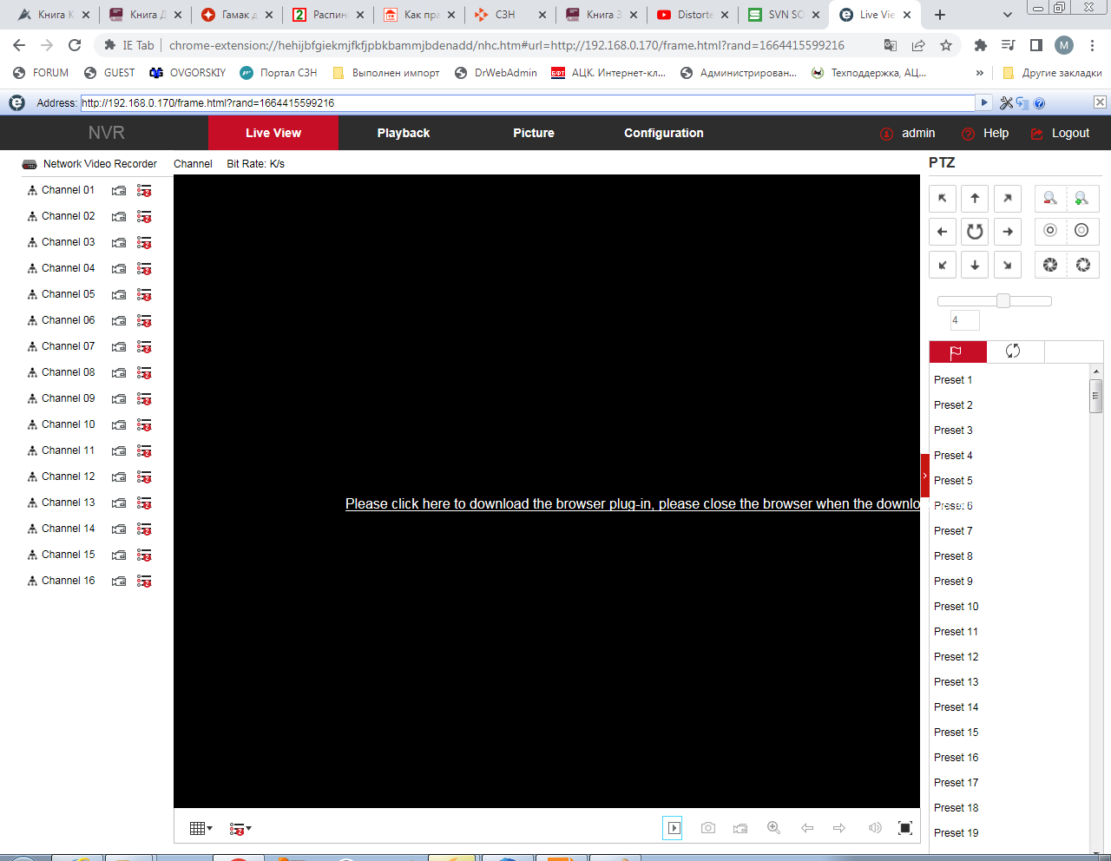1111x861 pixels.
Task: Enter full screen view
Action: (x=905, y=828)
